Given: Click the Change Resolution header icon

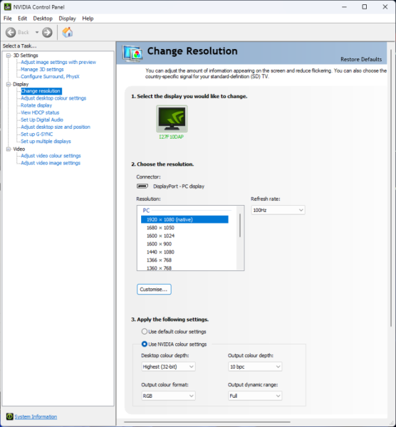Looking at the screenshot, I should [x=132, y=53].
